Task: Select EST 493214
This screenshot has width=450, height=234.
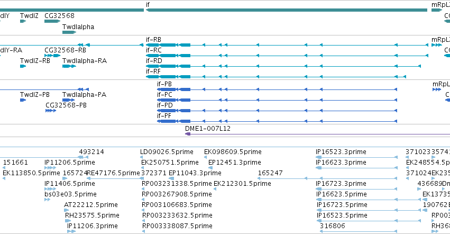Action: click(91, 152)
